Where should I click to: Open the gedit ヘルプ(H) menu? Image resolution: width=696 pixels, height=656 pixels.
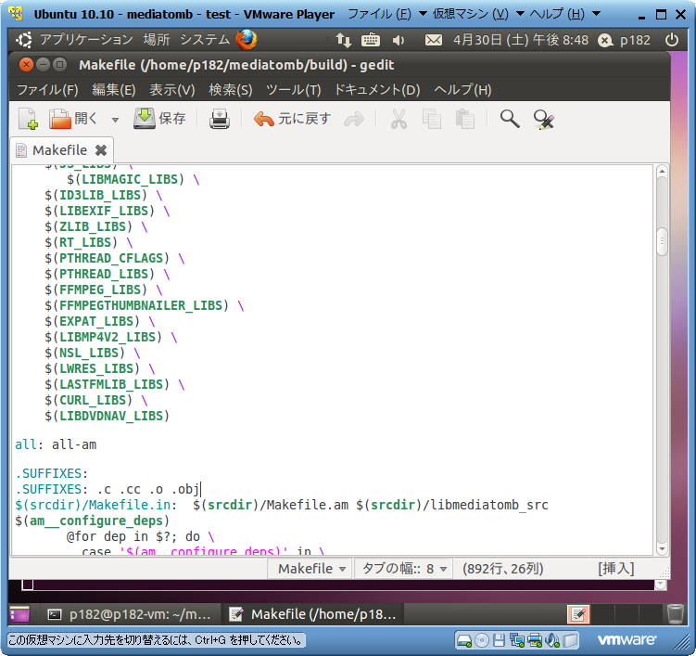[462, 90]
